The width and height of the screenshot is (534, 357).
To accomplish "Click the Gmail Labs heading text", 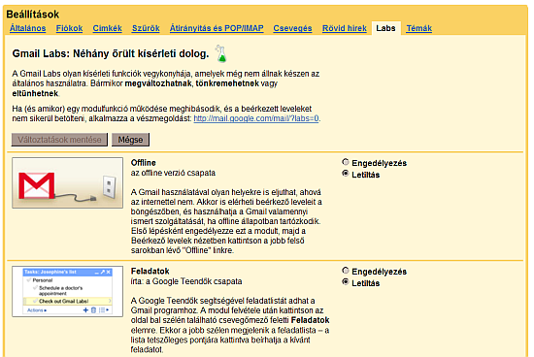I will [111, 53].
